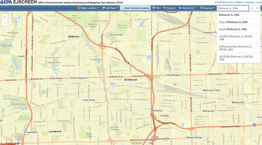Click Clear Selected Locations

pos(136,8)
